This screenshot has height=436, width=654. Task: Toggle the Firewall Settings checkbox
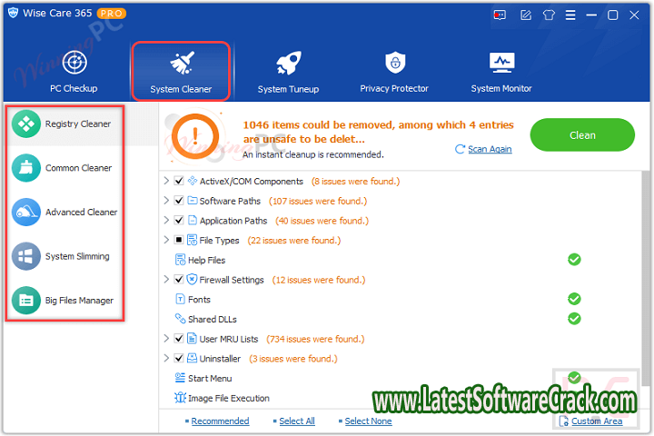coord(179,280)
